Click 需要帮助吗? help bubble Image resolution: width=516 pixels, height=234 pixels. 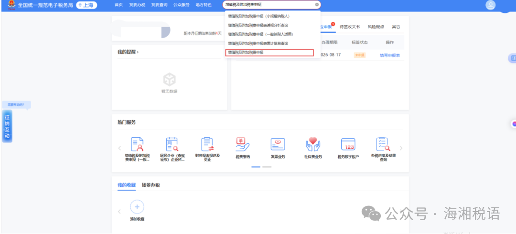(x=16, y=105)
